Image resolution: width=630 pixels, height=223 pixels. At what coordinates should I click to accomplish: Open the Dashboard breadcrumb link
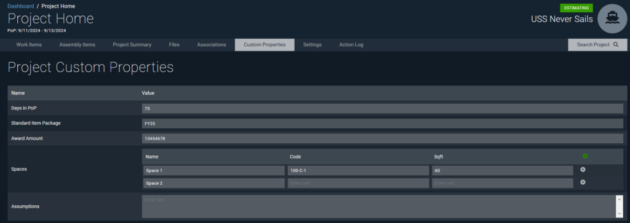coord(21,6)
